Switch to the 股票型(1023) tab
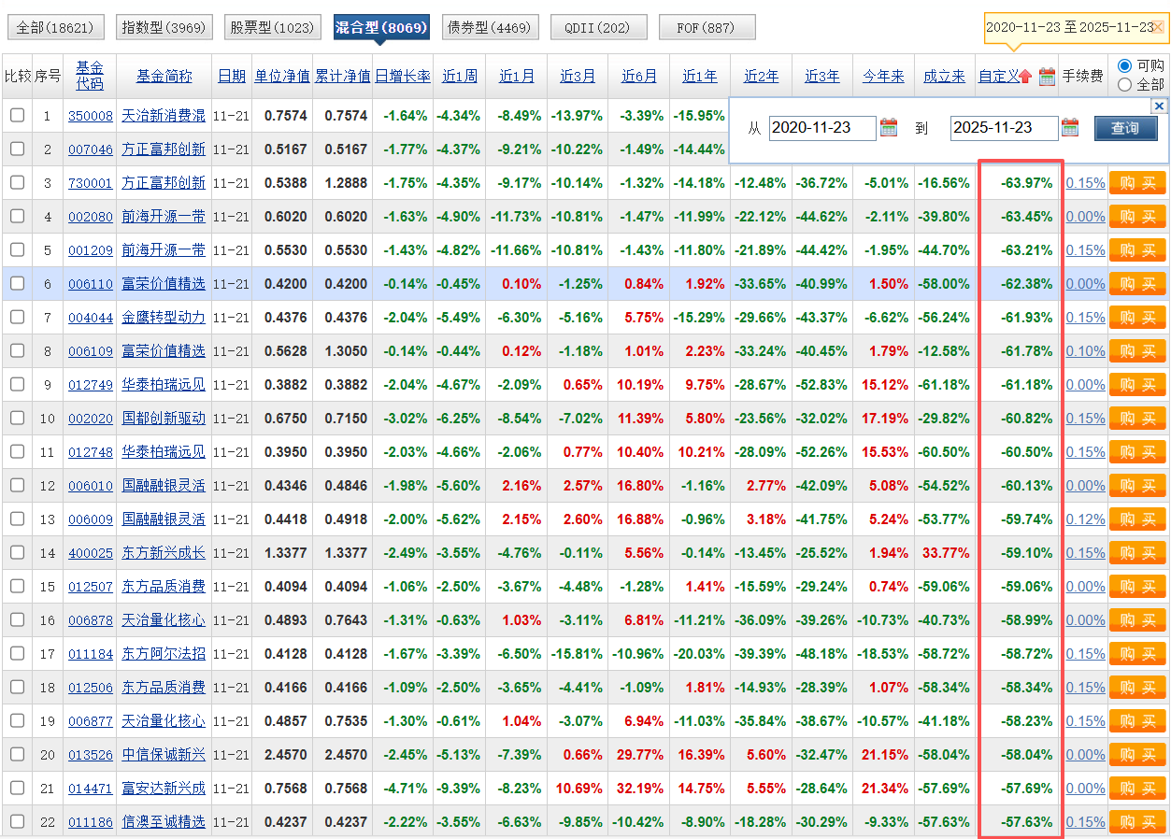1171x839 pixels. (x=272, y=28)
